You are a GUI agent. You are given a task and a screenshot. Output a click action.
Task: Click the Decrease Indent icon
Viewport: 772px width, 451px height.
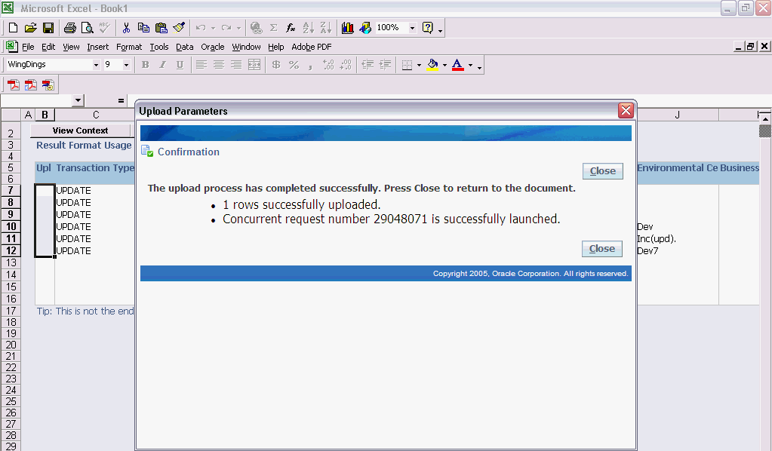[x=368, y=65]
